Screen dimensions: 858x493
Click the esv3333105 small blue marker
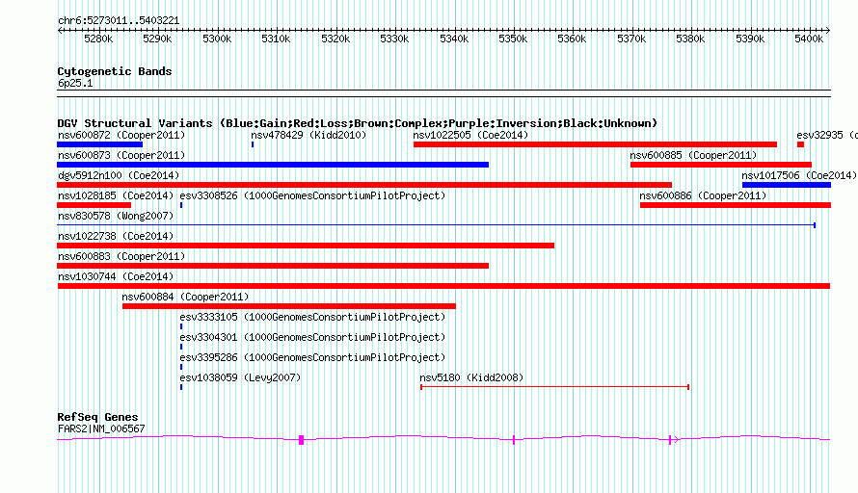pos(181,326)
